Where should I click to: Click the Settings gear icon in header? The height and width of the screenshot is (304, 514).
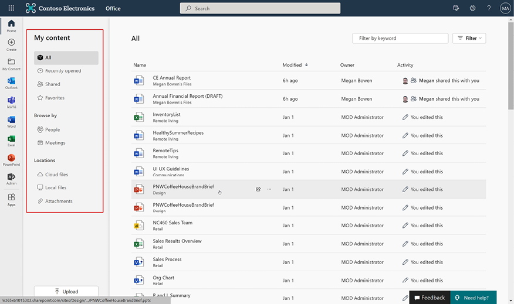472,8
